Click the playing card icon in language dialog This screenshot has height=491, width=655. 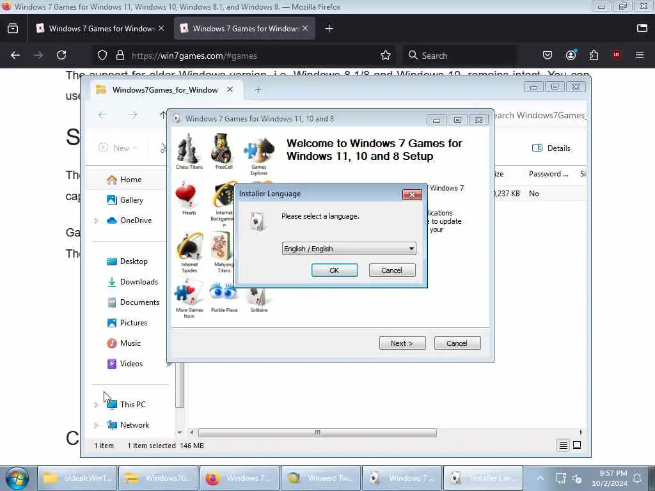click(257, 221)
